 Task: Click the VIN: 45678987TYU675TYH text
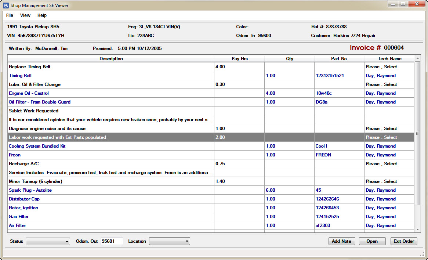36,36
